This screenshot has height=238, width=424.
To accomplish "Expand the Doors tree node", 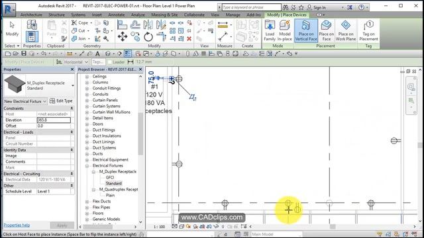I will (x=87, y=124).
